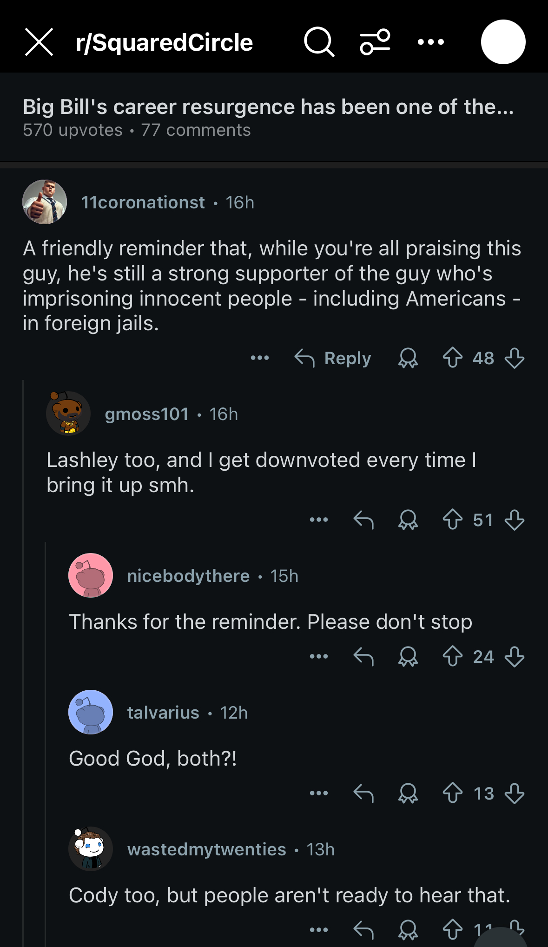Screen dimensions: 548x947
Task: Click reply arrow on gmoss101's comment
Action: click(x=363, y=520)
